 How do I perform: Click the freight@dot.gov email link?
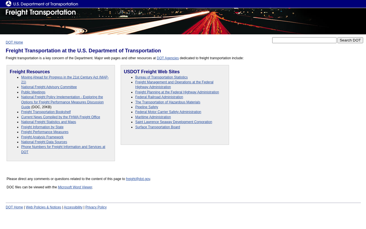point(138,179)
